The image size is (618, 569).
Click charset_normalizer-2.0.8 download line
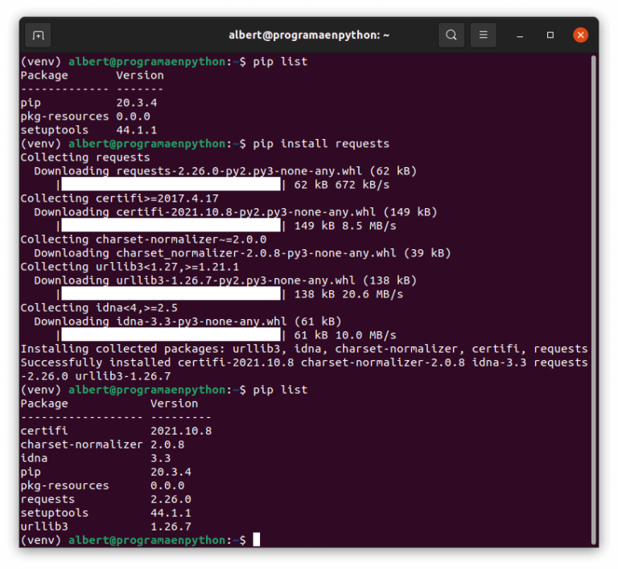(242, 253)
